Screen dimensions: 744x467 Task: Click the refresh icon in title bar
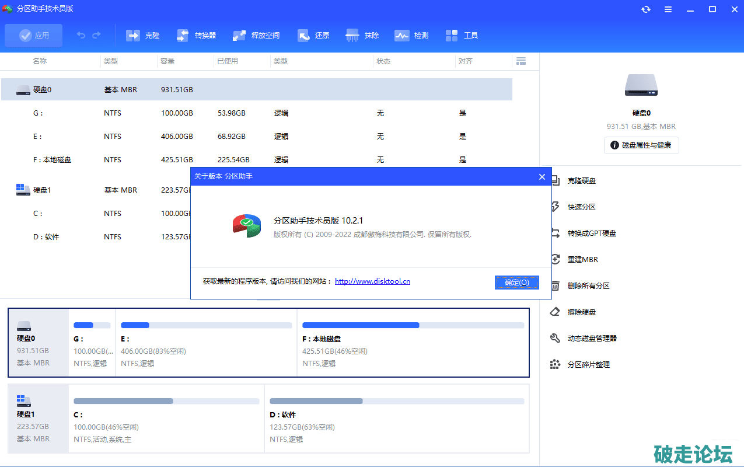(x=646, y=9)
